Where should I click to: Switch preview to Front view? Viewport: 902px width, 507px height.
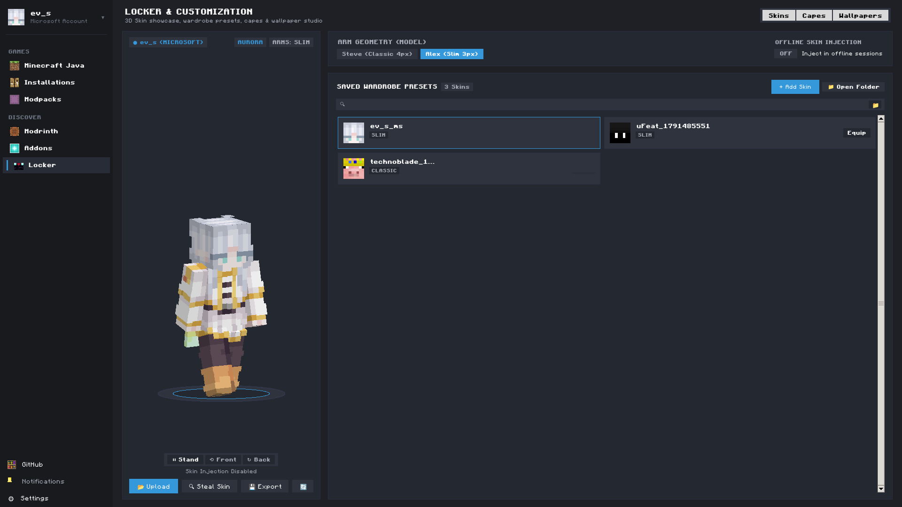click(x=223, y=460)
